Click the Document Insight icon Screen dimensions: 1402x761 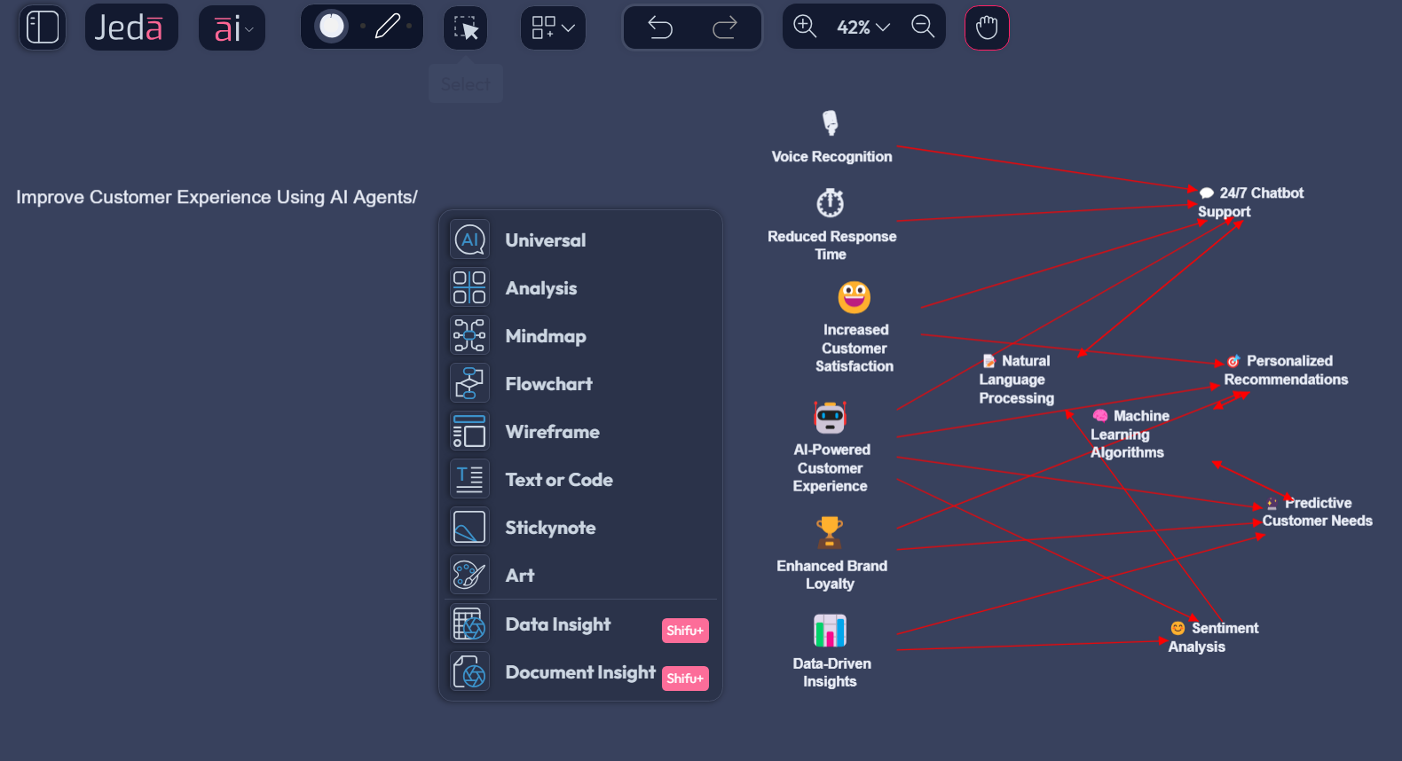tap(469, 671)
